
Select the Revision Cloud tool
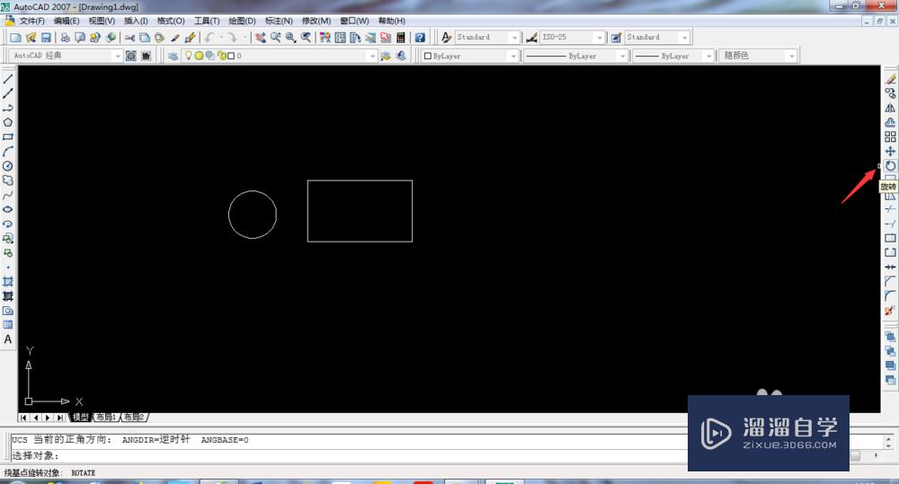(x=8, y=180)
